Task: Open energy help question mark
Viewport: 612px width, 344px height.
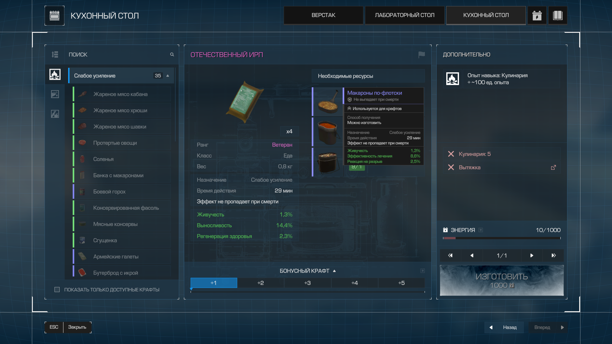Action: coord(481,230)
